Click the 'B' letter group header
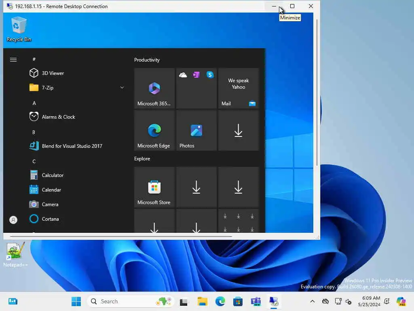 [34, 132]
